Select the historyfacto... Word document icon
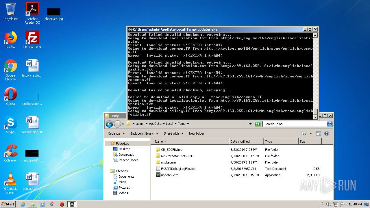The image size is (370, 208). pyautogui.click(x=32, y=68)
